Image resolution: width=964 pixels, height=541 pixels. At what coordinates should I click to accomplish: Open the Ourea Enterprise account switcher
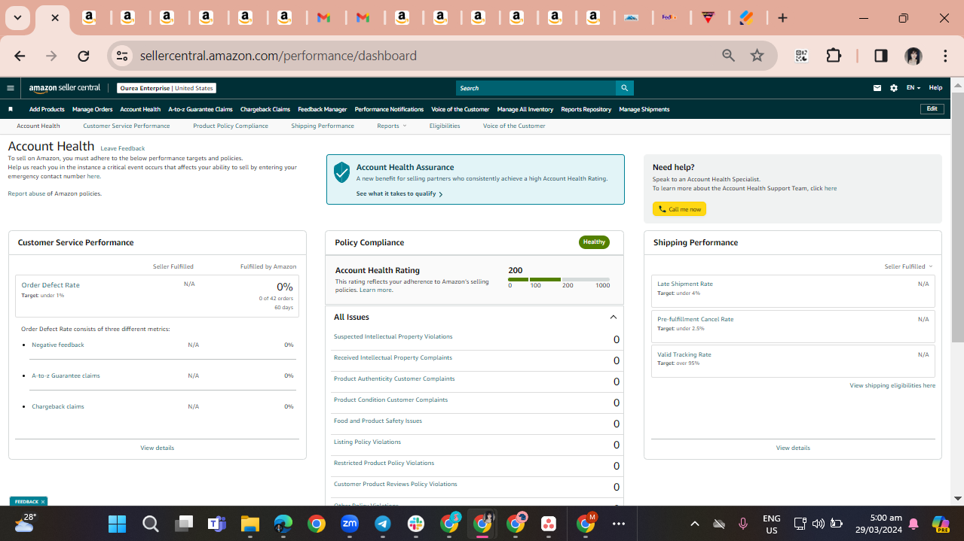[x=167, y=88]
